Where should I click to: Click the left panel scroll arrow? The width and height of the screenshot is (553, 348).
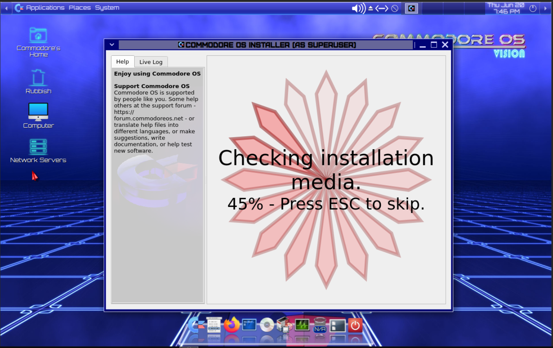pyautogui.click(x=6, y=8)
